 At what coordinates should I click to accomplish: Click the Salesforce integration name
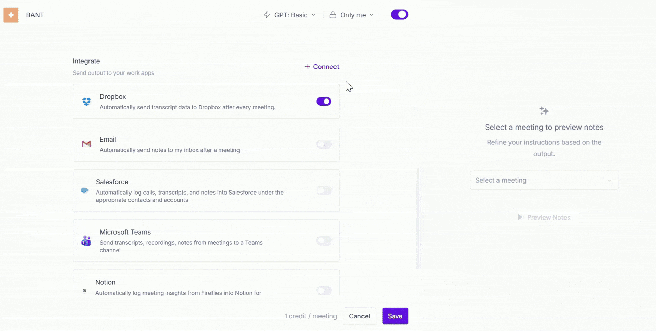pos(112,182)
